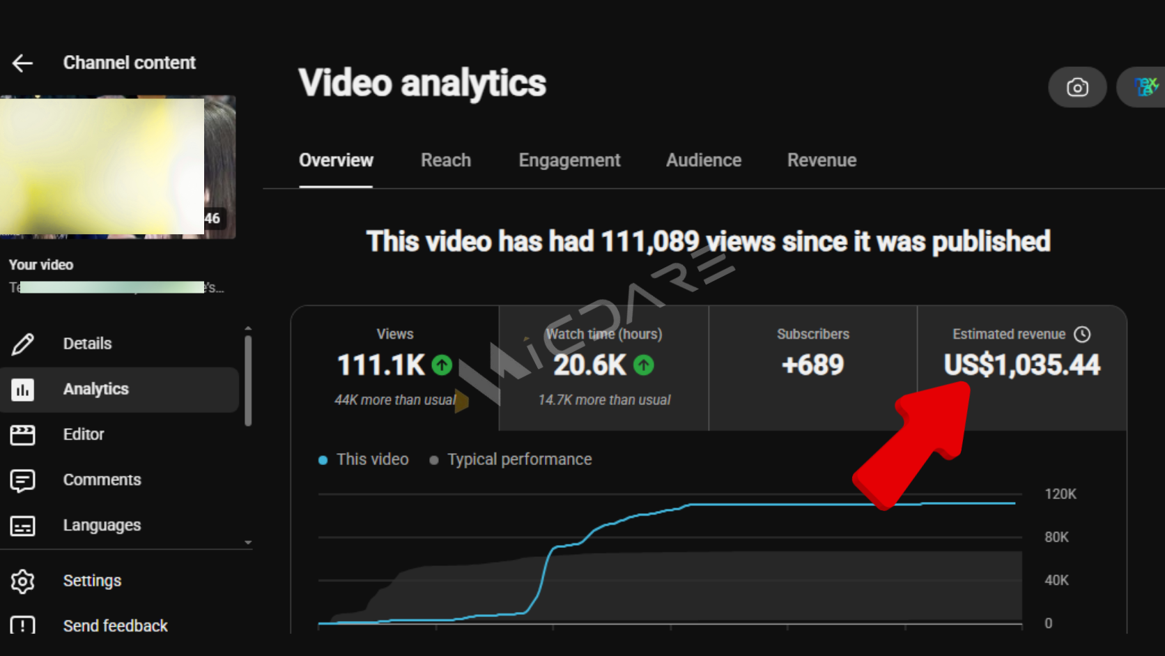This screenshot has width=1165, height=656.
Task: Click the Comments speech bubble icon
Action: tap(22, 480)
